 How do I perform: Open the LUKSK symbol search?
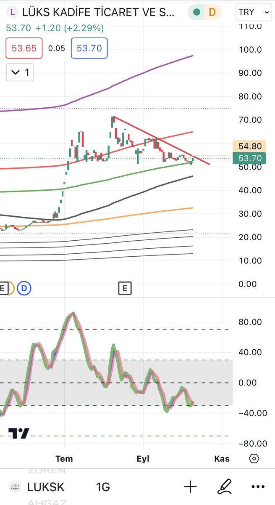pyautogui.click(x=46, y=487)
